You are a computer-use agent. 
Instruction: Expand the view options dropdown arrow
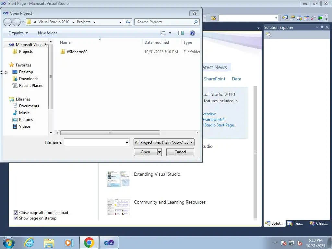tap(170, 33)
